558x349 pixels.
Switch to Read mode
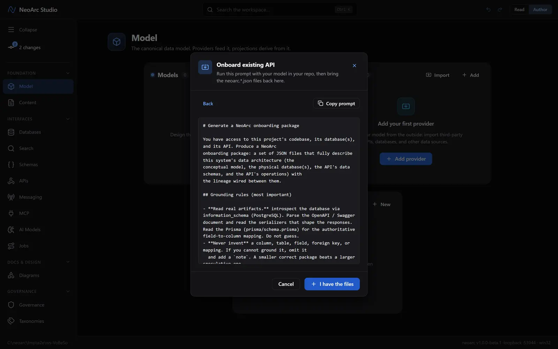pos(519,9)
